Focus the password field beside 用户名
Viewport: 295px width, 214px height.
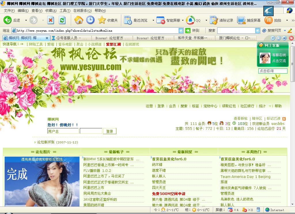(91, 131)
